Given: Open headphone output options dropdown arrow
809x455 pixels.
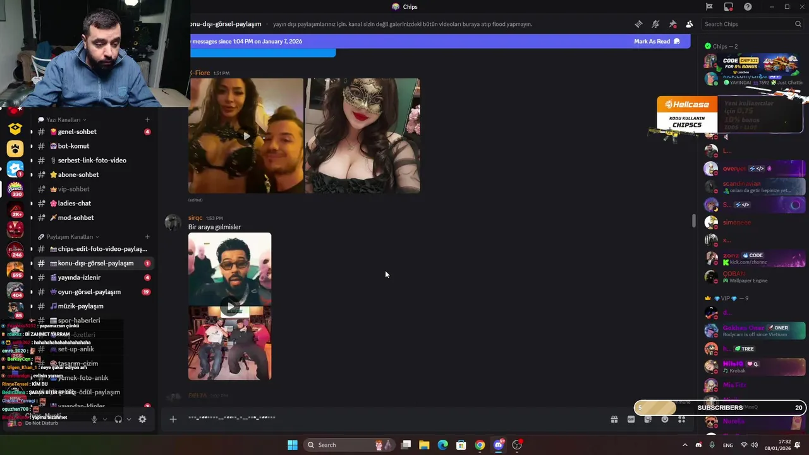Looking at the screenshot, I should click(129, 419).
